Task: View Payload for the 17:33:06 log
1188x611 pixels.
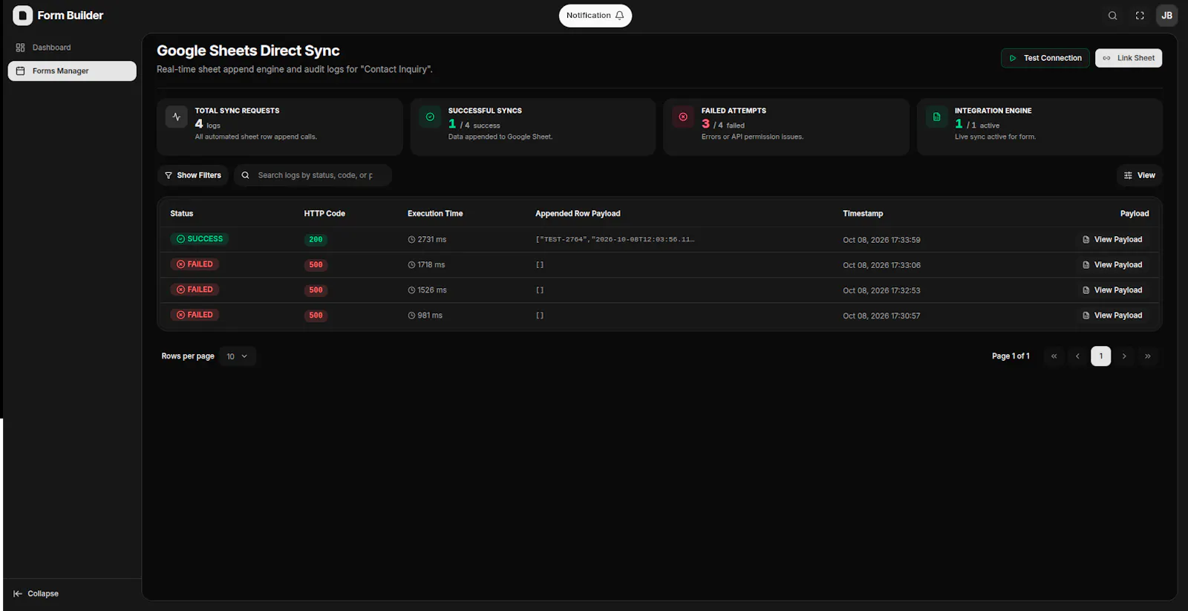Action: pos(1112,265)
